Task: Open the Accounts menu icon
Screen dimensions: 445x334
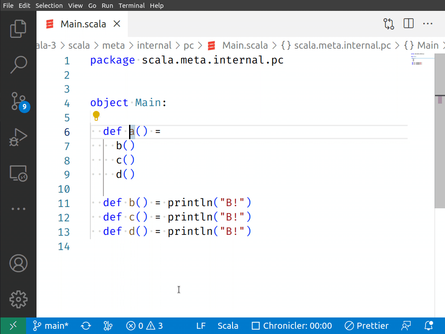Action: click(18, 263)
